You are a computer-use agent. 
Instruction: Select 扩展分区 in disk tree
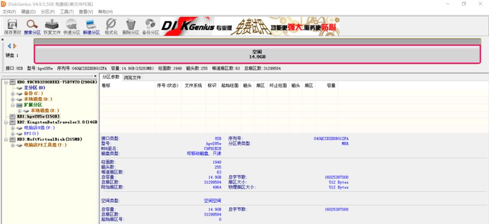pos(33,105)
